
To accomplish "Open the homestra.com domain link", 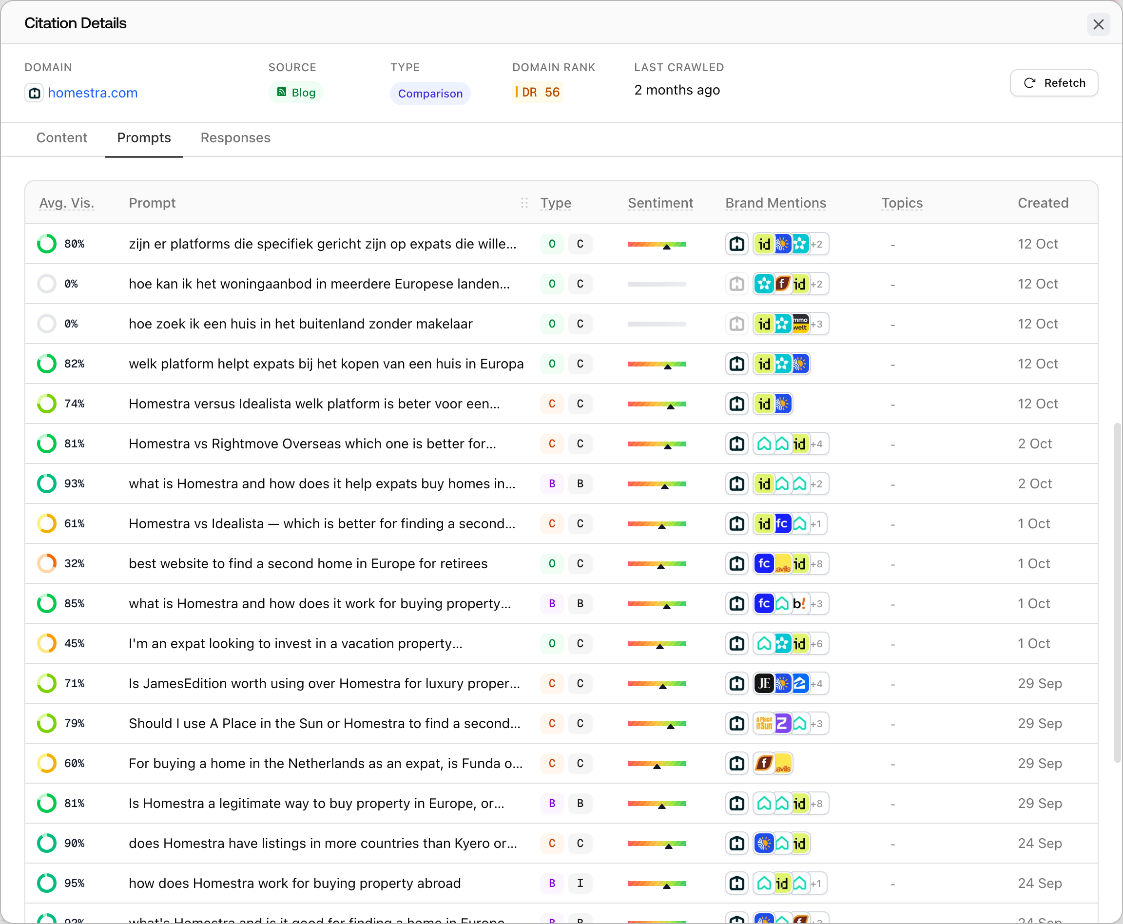I will click(x=93, y=93).
